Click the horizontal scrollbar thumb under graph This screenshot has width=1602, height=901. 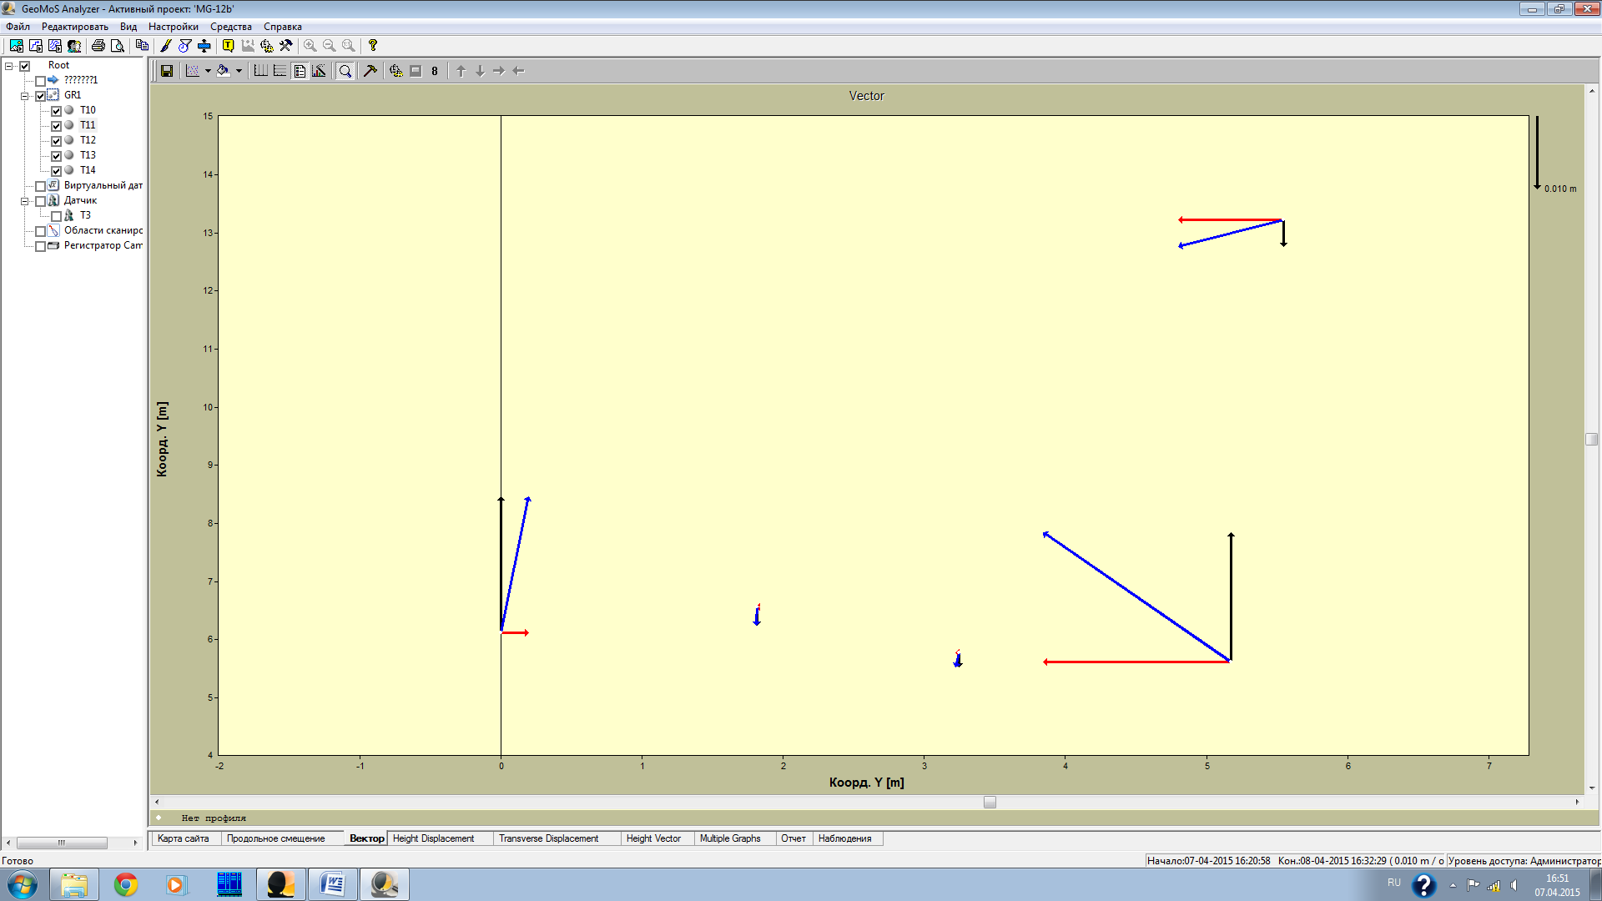(990, 802)
